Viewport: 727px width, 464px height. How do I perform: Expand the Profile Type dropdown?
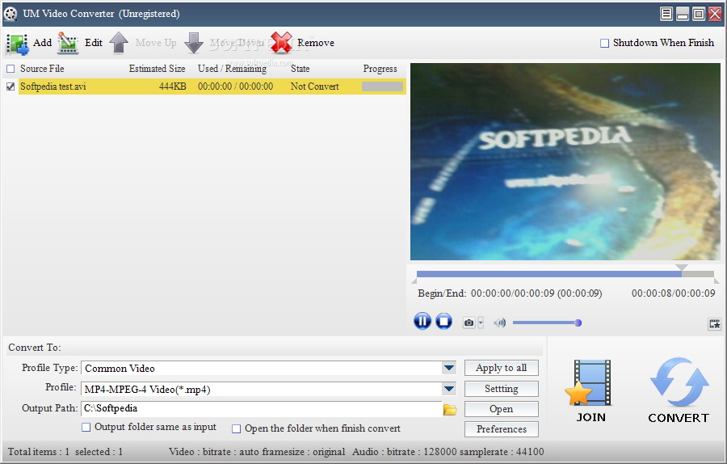(x=449, y=368)
